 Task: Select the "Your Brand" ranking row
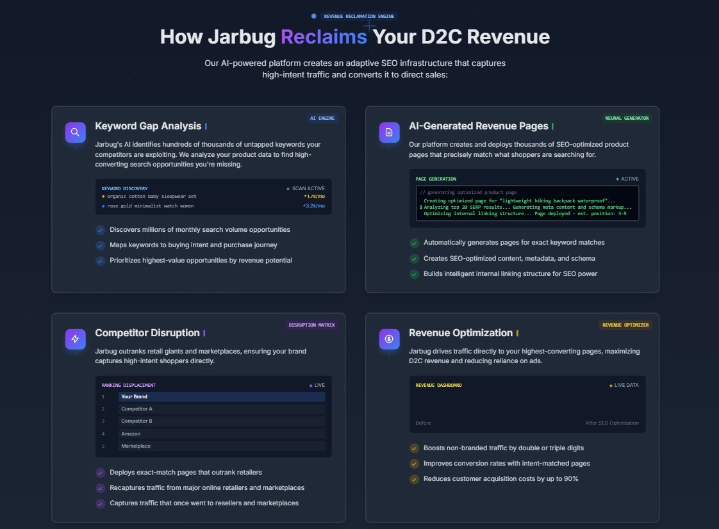[x=222, y=396]
